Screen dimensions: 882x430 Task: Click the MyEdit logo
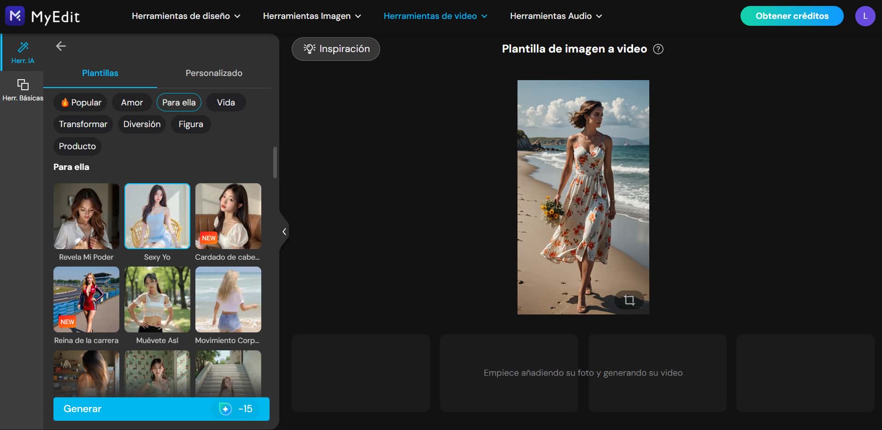(x=42, y=16)
